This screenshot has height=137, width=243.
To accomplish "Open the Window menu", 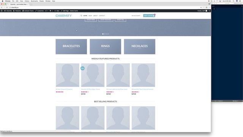I will pos(48,1).
